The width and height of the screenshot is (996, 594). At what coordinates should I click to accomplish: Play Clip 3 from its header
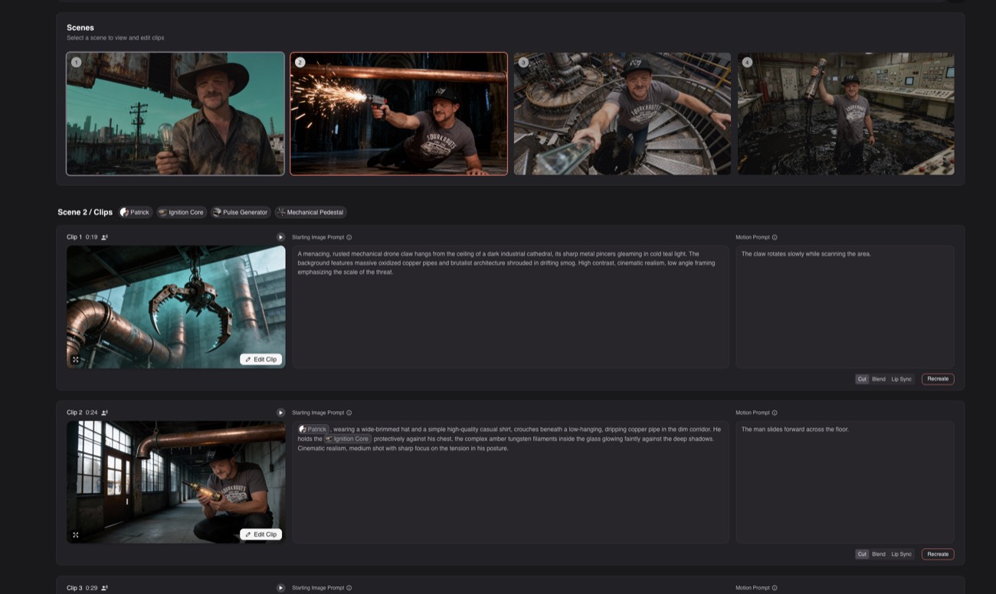[280, 588]
